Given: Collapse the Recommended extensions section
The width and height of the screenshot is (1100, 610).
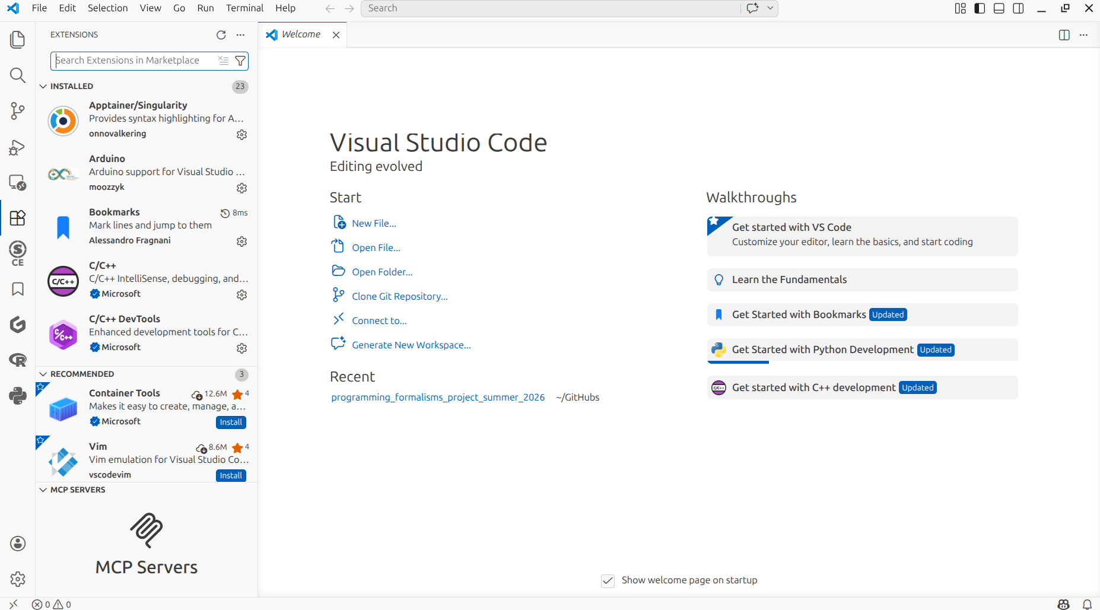Looking at the screenshot, I should 43,374.
